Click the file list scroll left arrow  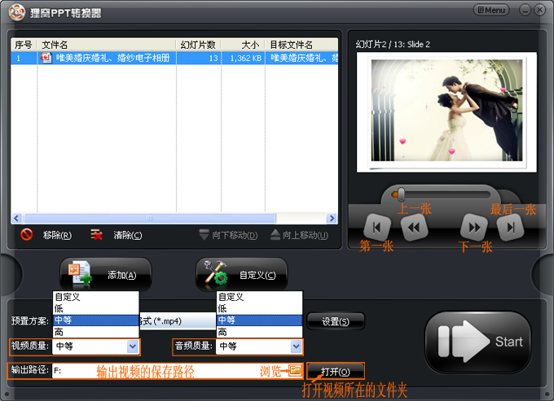point(16,218)
